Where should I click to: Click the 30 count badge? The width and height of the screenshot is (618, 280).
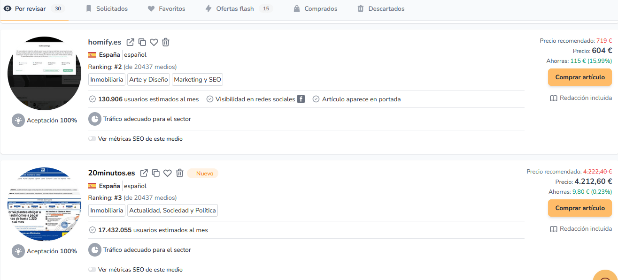[x=58, y=8]
